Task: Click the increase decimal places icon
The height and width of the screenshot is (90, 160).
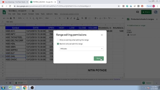Action: click(37, 18)
